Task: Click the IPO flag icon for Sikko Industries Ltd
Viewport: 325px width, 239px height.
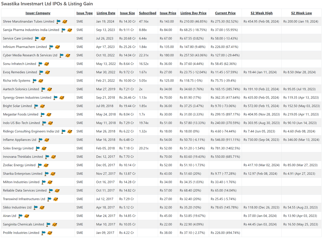Action: click(36, 207)
